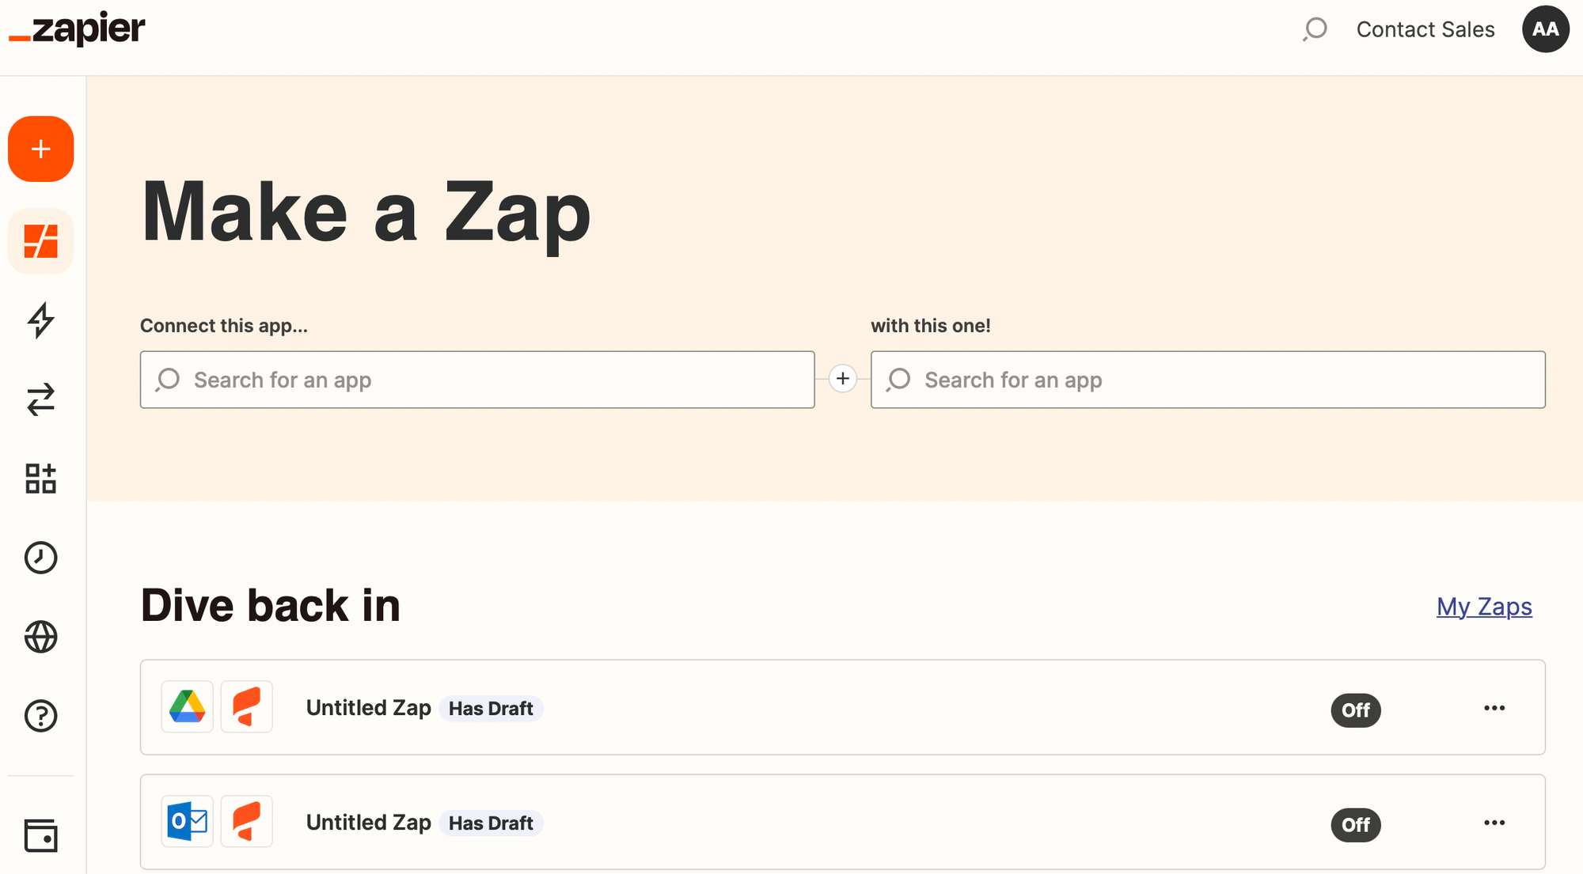1583x874 pixels.
Task: Focus the 'with this one!' search field
Action: coord(1208,380)
